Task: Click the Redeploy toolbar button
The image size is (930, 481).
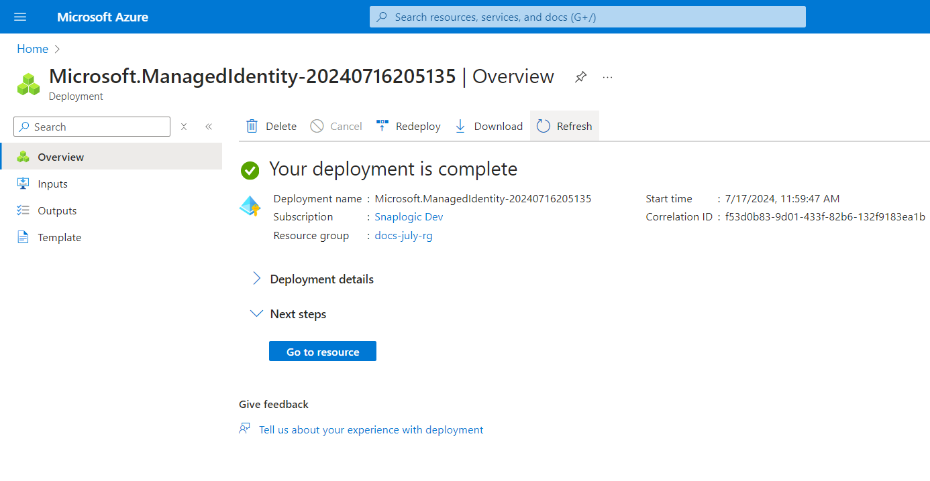Action: pyautogui.click(x=409, y=126)
